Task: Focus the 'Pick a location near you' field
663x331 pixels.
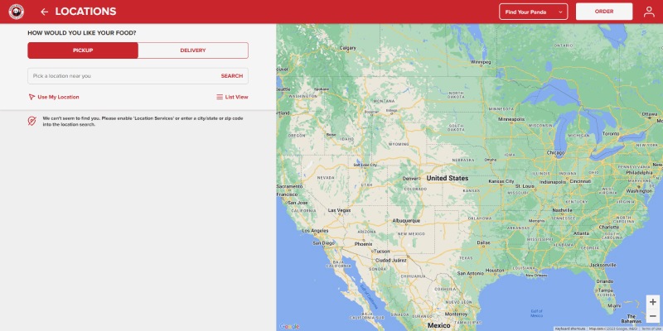Action: (x=120, y=76)
